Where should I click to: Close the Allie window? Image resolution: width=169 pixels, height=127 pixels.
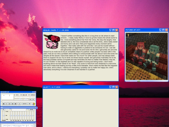click(117, 87)
